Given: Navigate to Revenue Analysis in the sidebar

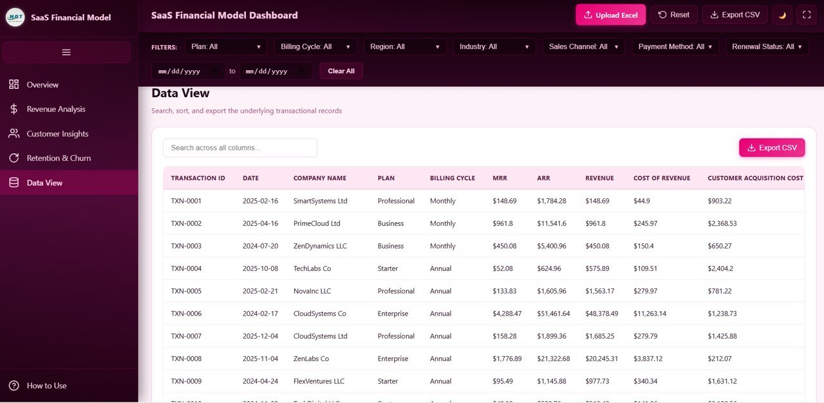Looking at the screenshot, I should (55, 109).
